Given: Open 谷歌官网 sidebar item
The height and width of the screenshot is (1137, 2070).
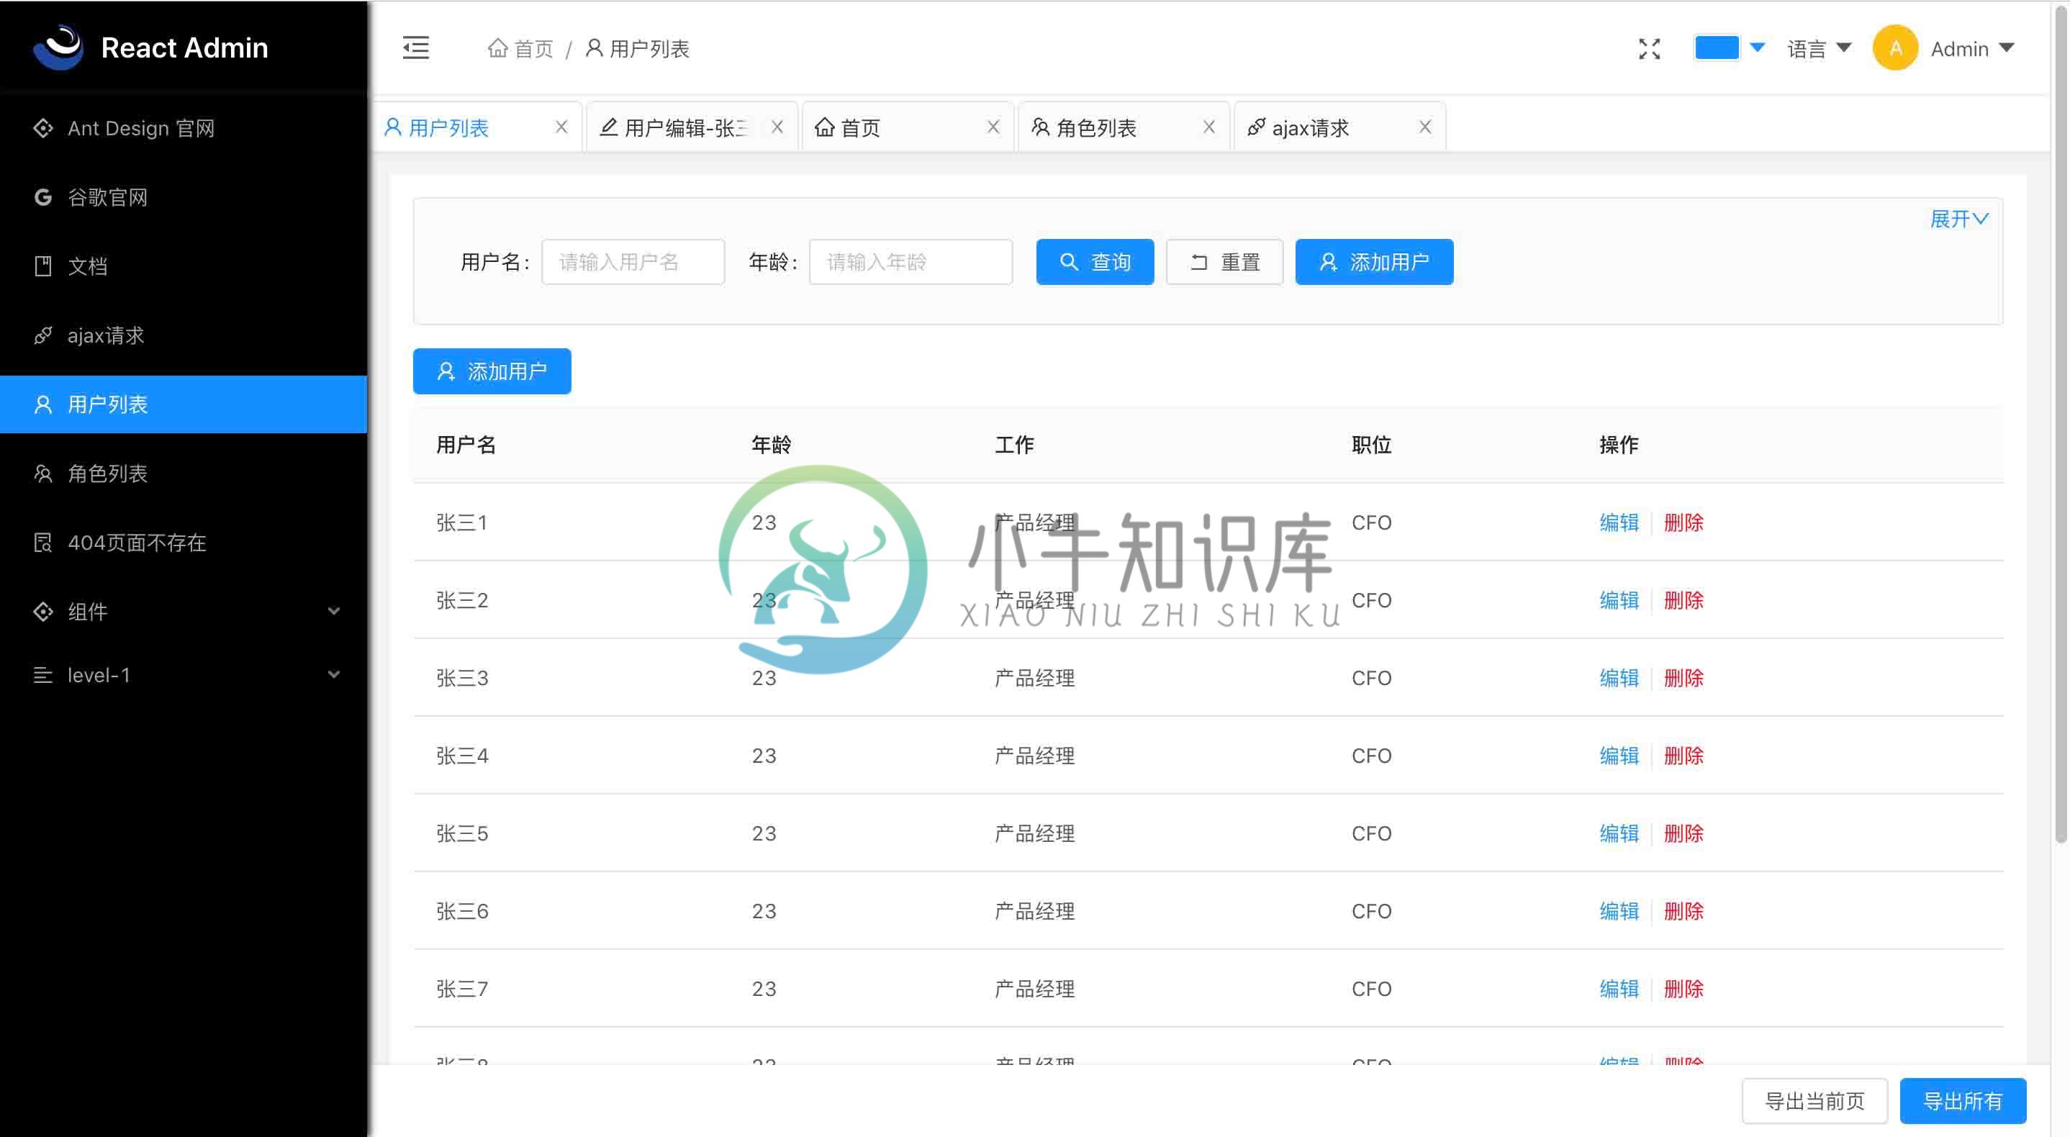Looking at the screenshot, I should pos(184,198).
